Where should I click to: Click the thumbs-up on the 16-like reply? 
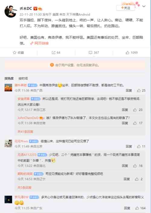135,166
